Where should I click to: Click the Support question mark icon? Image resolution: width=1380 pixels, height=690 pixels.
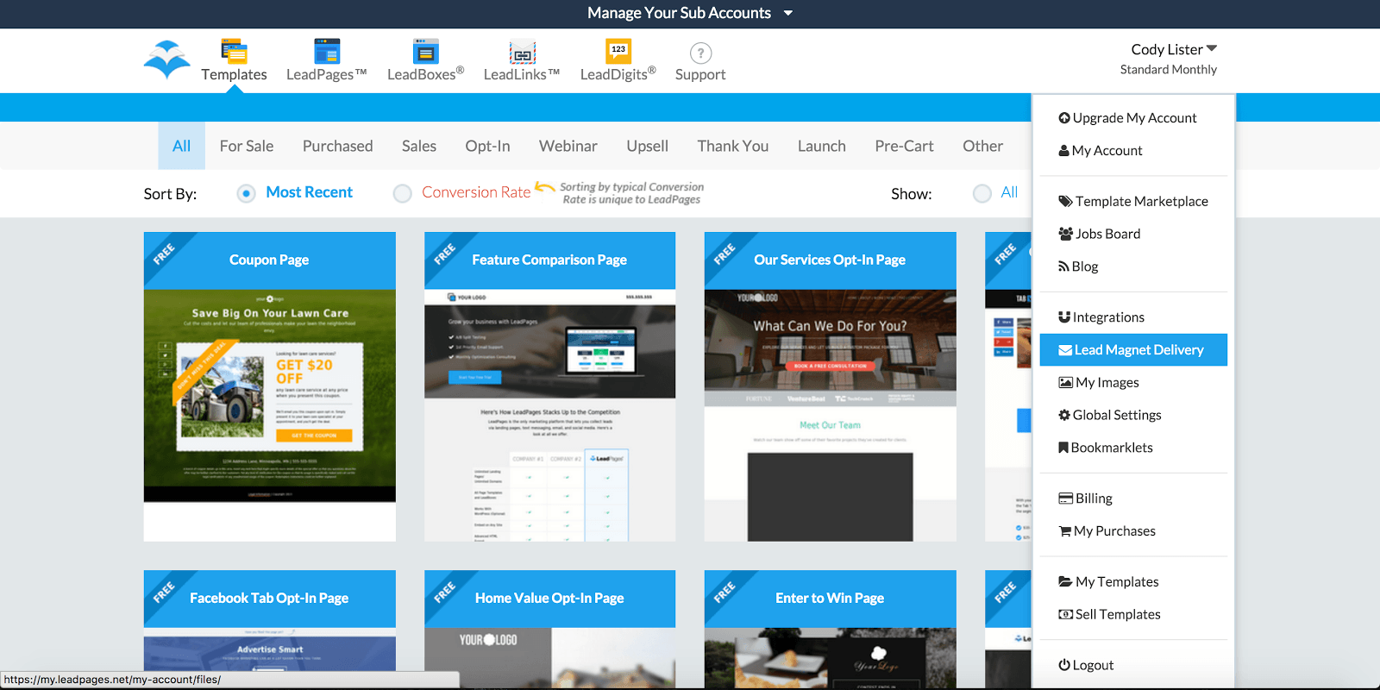tap(700, 53)
